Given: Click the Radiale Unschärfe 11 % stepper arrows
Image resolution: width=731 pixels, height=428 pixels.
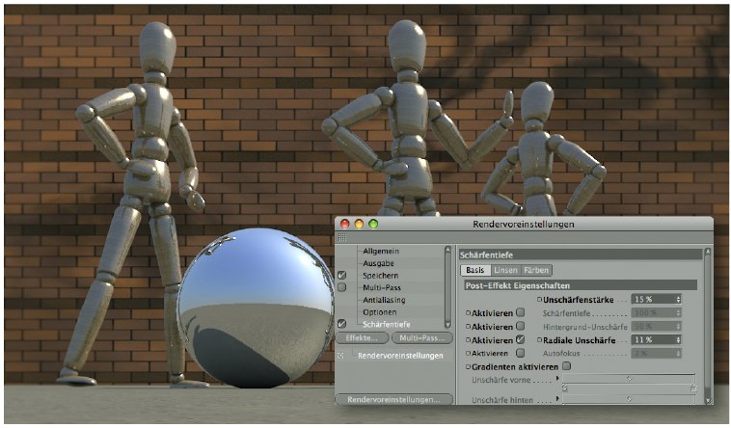Looking at the screenshot, I should pyautogui.click(x=678, y=339).
